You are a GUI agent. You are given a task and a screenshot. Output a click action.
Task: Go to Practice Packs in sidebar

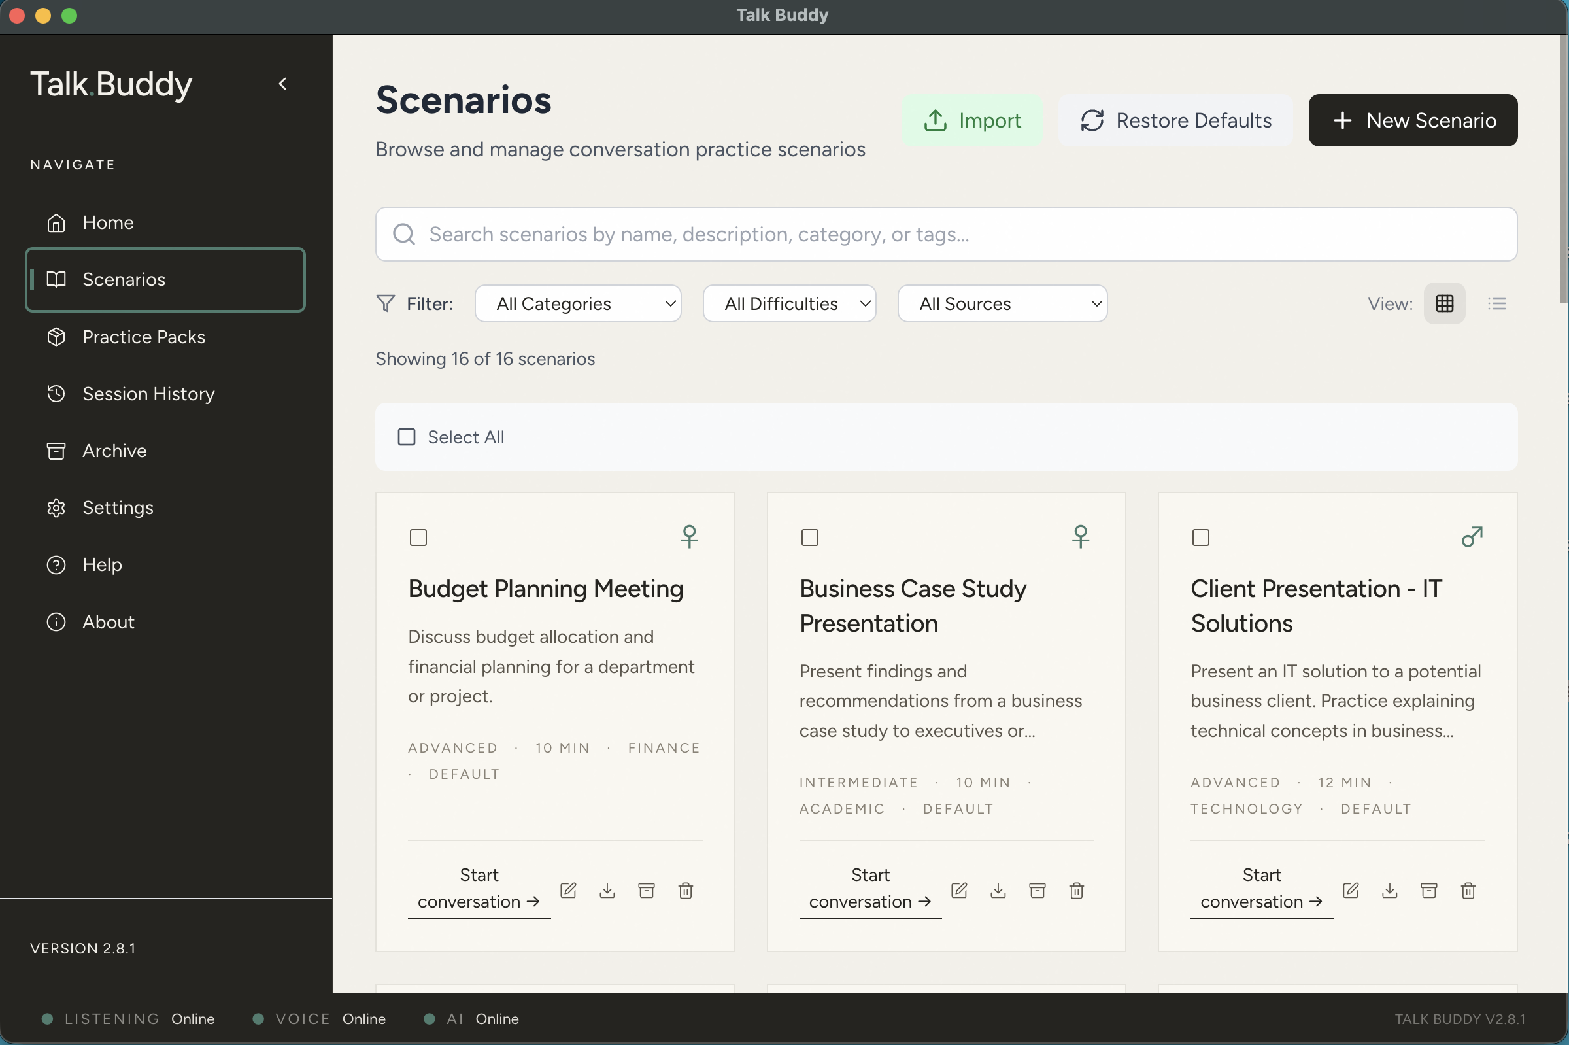point(143,337)
